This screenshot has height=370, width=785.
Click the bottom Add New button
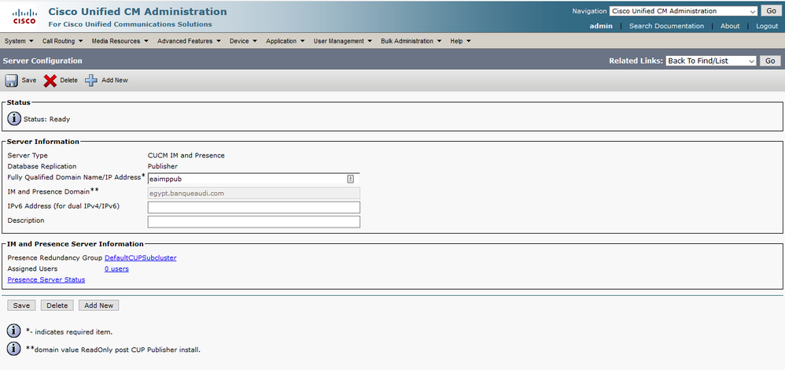98,305
